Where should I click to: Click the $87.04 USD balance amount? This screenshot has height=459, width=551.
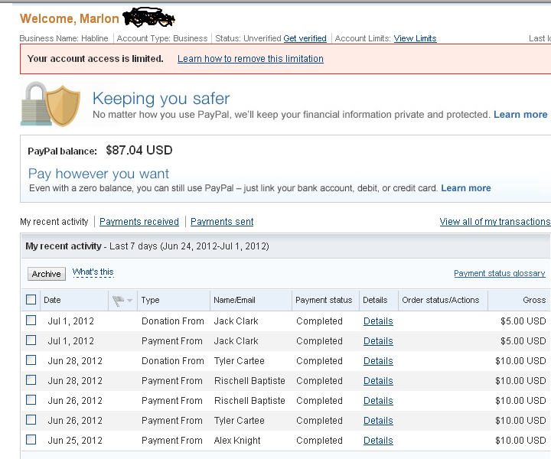(139, 150)
